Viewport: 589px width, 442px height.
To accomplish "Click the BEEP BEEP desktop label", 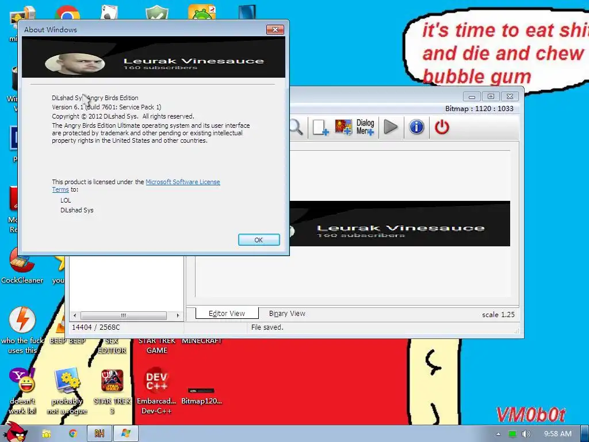I will pos(68,341).
